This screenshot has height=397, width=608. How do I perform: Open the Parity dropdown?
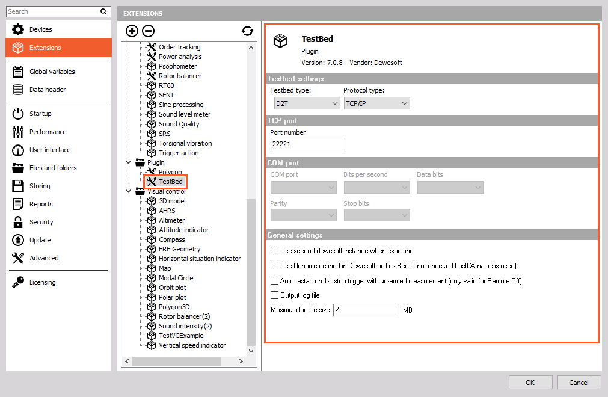(x=304, y=215)
